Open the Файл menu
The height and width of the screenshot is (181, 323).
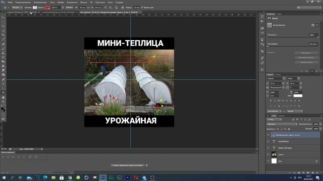(10, 2)
